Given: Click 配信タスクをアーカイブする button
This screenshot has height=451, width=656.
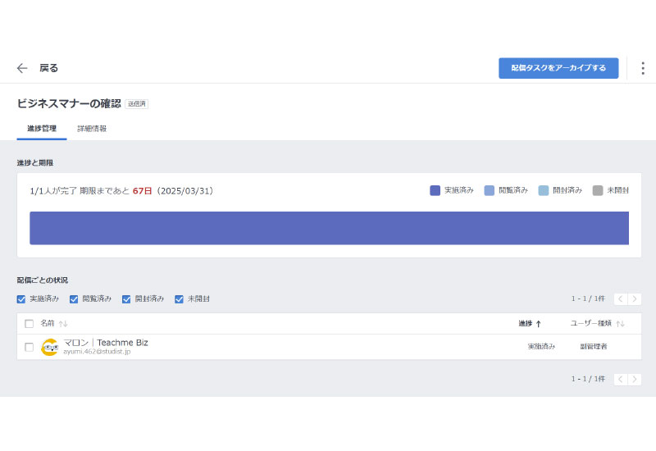Looking at the screenshot, I should pos(558,68).
